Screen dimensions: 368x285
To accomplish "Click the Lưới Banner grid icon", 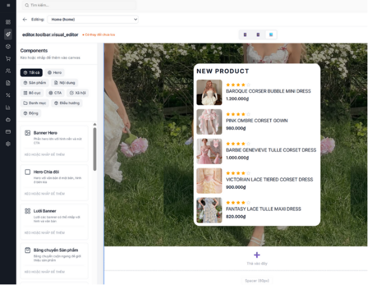I will 28,211.
